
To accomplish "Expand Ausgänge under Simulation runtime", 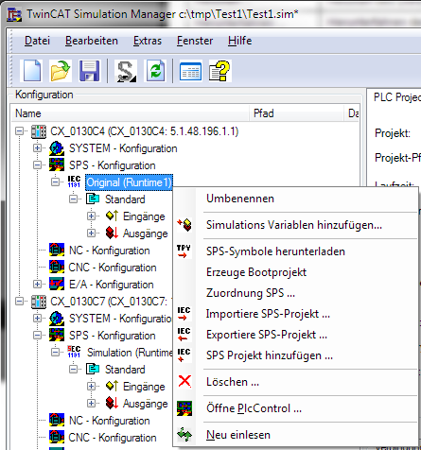I will tap(92, 404).
